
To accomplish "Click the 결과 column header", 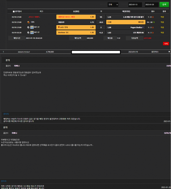I will [x=164, y=11].
